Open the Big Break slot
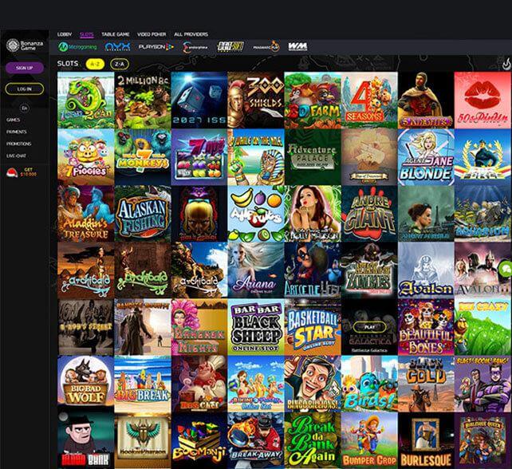The height and width of the screenshot is (469, 512). point(143,384)
